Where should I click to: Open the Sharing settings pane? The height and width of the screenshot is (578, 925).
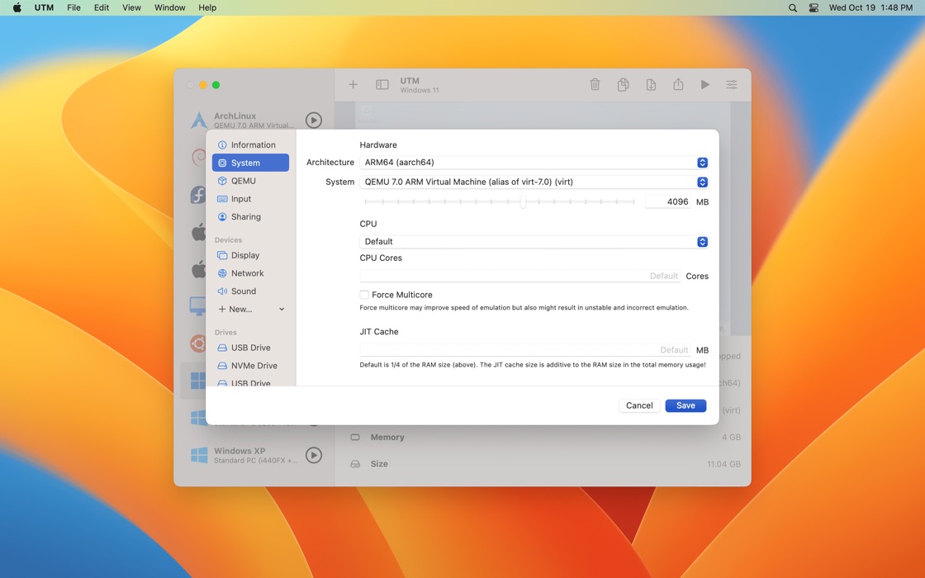pyautogui.click(x=250, y=216)
